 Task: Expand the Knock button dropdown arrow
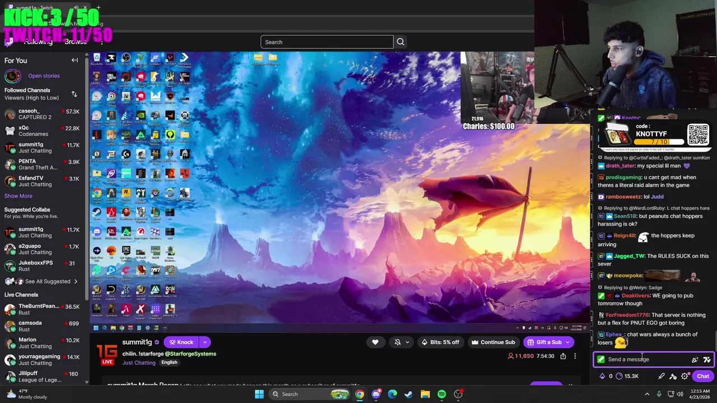[205, 342]
